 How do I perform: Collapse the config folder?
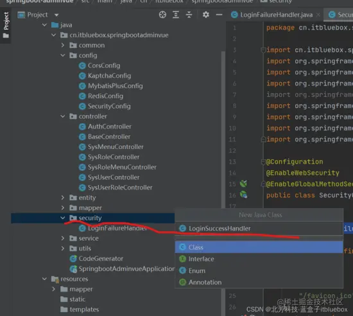click(63, 55)
